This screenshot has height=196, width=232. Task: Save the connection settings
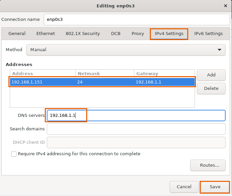pyautogui.click(x=215, y=187)
